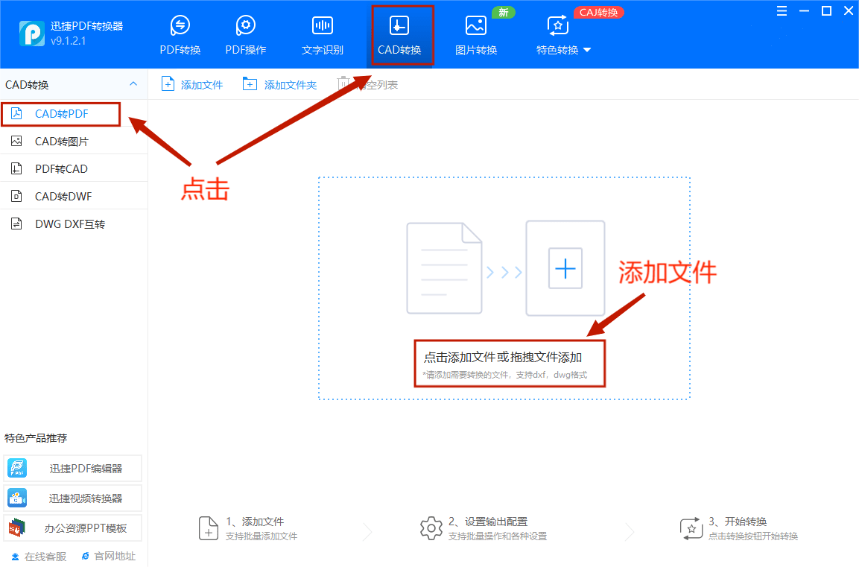
Task: Click the PDF转CAD file icon
Action: point(16,168)
